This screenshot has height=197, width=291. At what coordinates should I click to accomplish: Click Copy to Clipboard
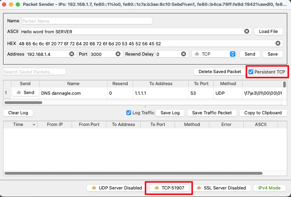pyautogui.click(x=263, y=113)
